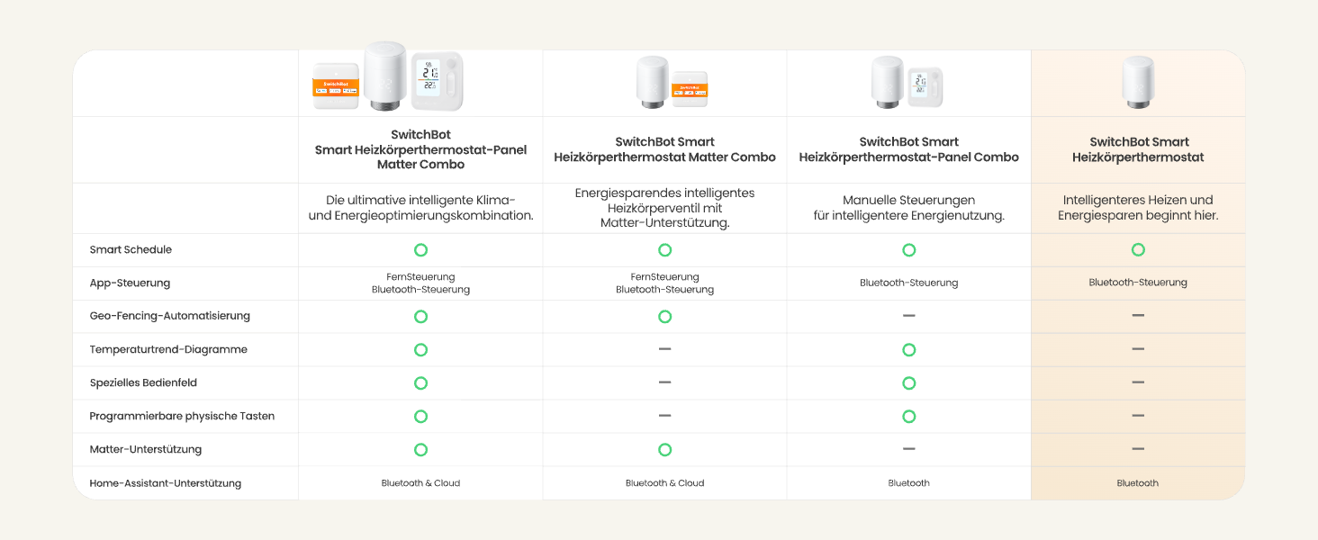
Task: Click Spezielles Bedienfeld green circle in first product column
Action: (x=420, y=382)
